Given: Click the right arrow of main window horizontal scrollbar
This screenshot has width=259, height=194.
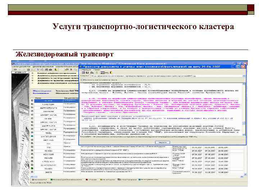Looking at the screenshot, I should (x=242, y=177).
